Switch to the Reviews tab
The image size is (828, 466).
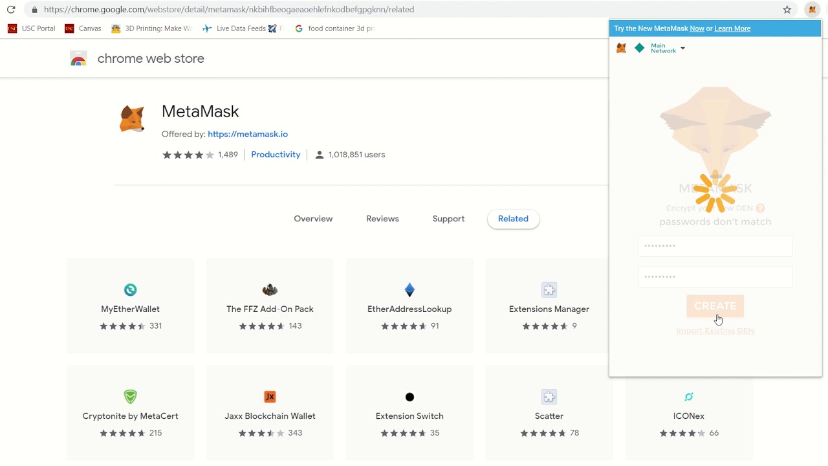(382, 219)
